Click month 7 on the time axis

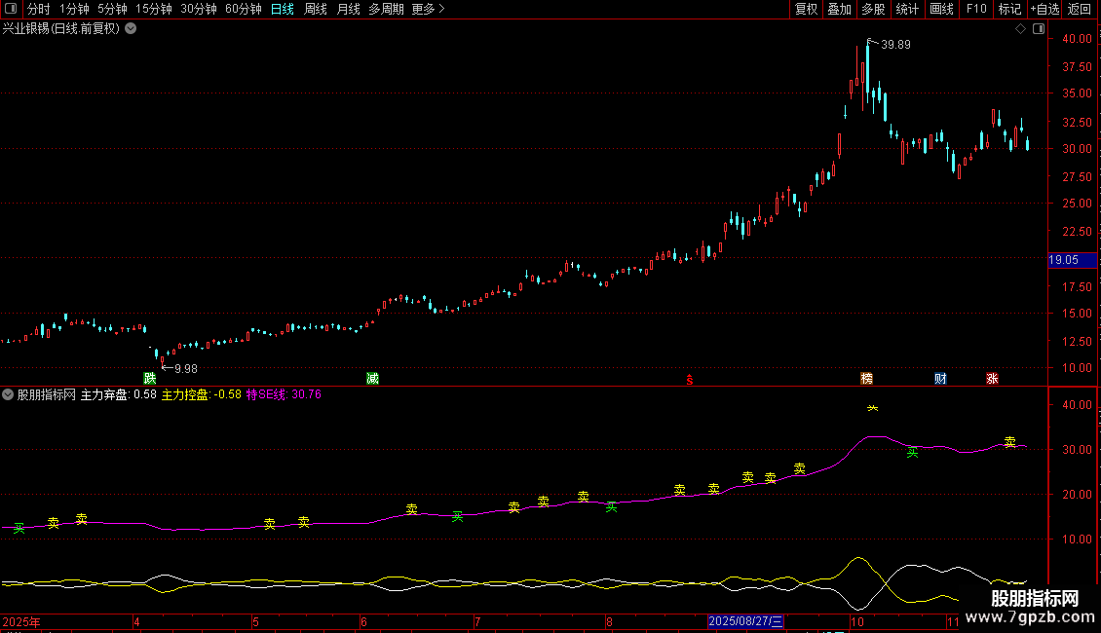[476, 621]
